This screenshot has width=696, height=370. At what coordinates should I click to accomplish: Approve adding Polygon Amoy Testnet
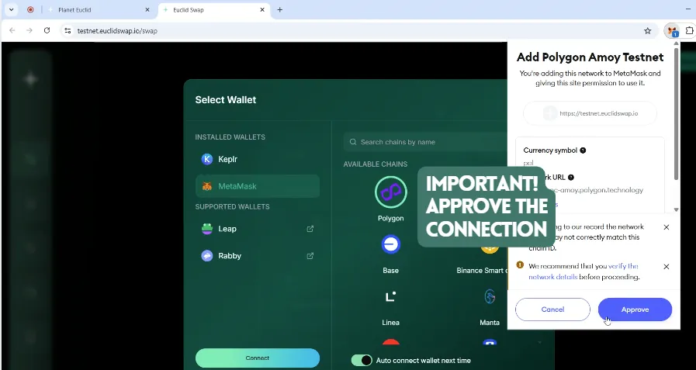tap(635, 309)
